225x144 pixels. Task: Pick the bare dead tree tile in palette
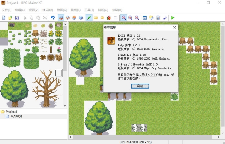pyautogui.click(x=47, y=88)
